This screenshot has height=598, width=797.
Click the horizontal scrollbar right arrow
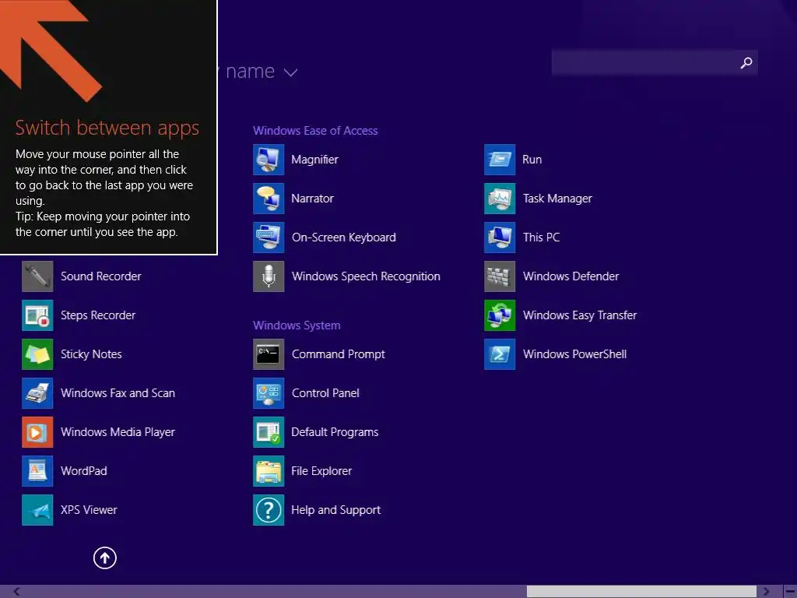[x=766, y=592]
